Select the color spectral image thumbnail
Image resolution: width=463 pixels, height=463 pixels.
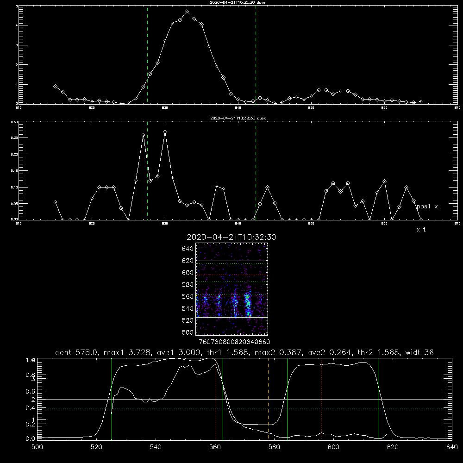click(231, 289)
